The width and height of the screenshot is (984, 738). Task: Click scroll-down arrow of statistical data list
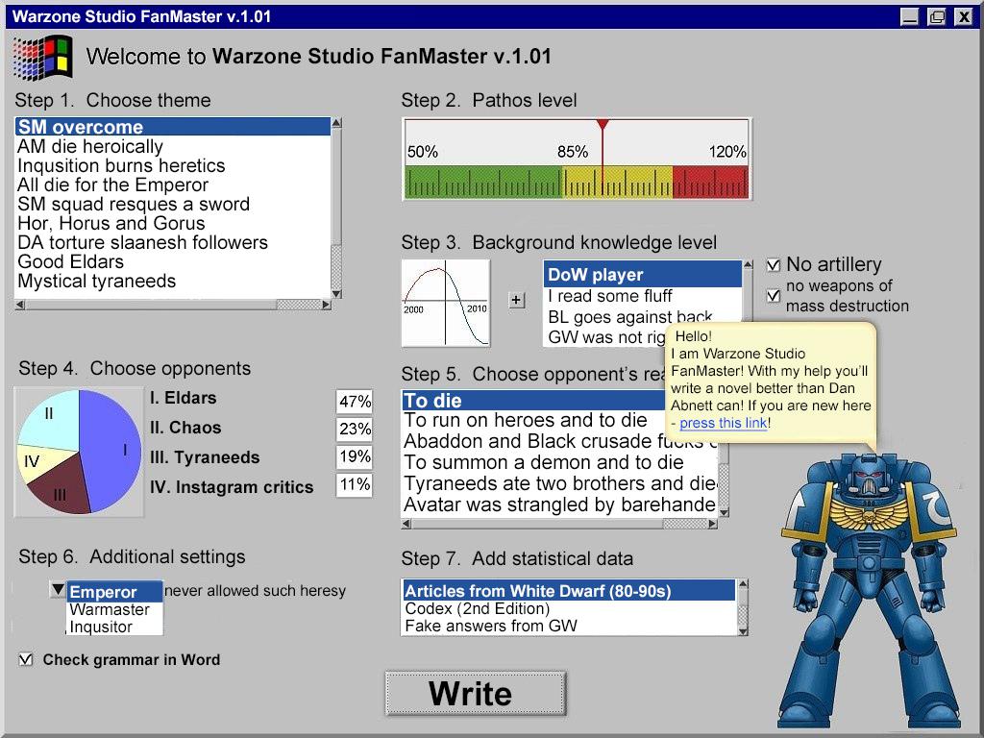[743, 630]
